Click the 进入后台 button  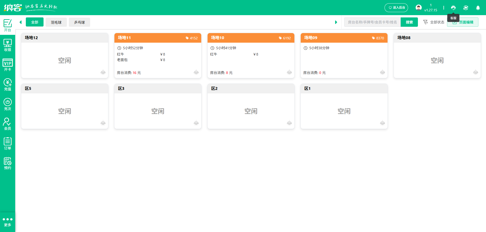[396, 8]
